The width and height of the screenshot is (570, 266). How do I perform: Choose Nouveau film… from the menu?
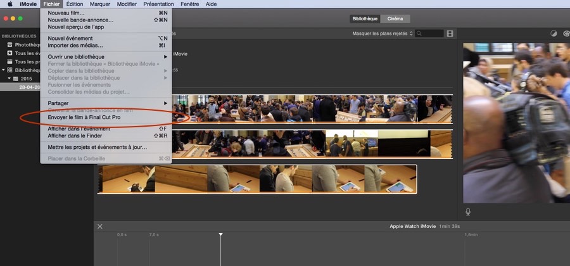pos(106,13)
